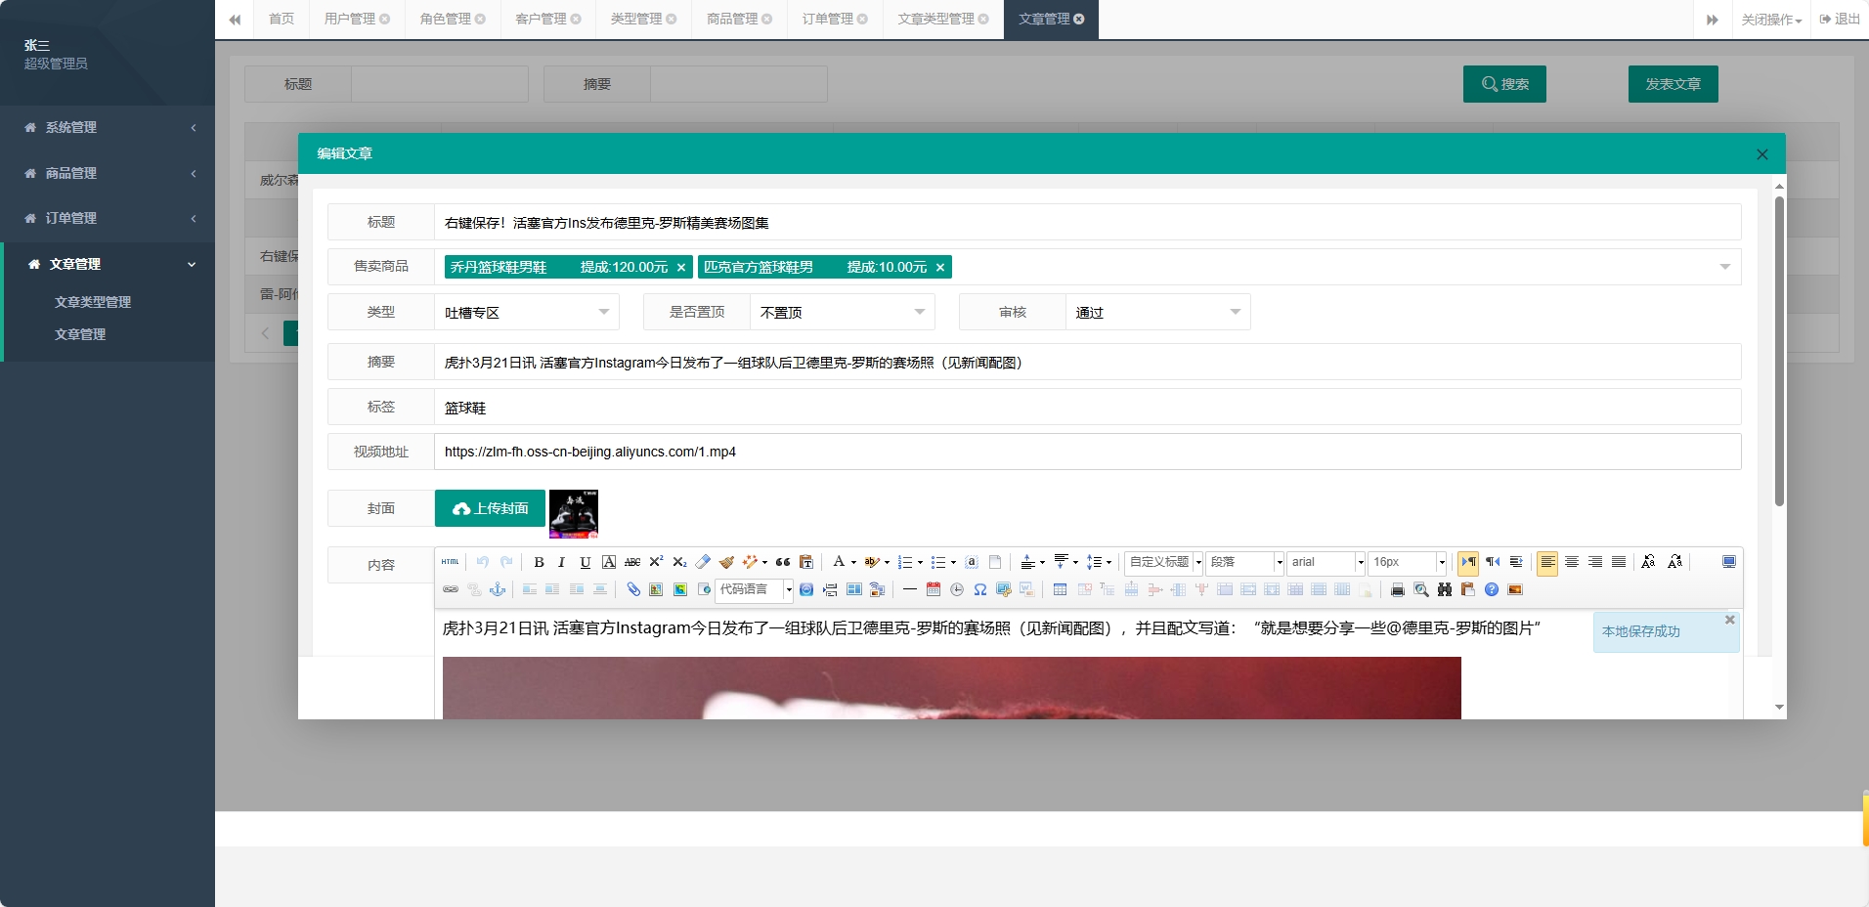Align text right in the editor
Image resolution: width=1869 pixels, height=907 pixels.
pyautogui.click(x=1595, y=562)
